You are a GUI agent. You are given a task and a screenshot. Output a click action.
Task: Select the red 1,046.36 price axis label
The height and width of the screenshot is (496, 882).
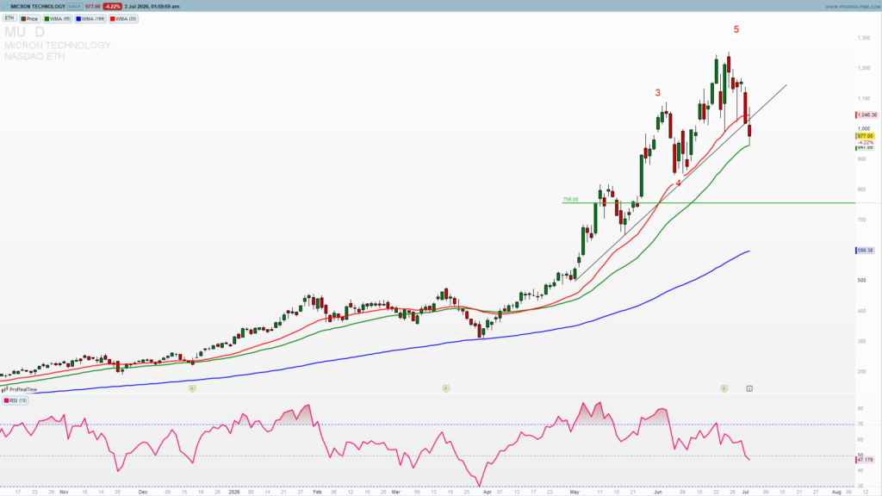point(866,115)
